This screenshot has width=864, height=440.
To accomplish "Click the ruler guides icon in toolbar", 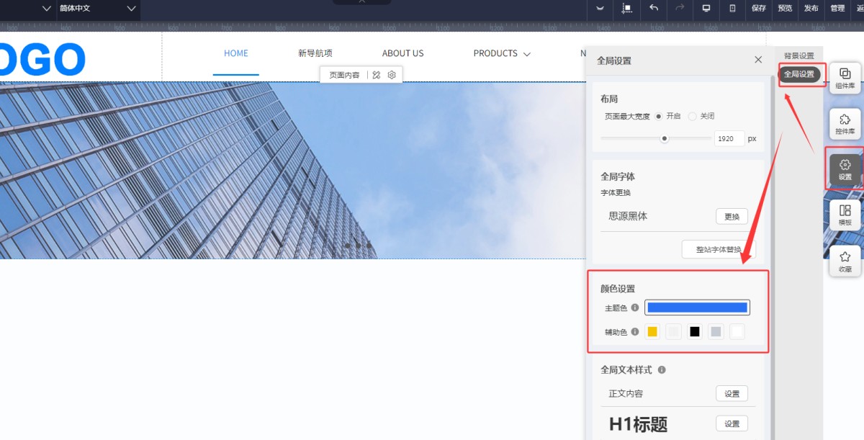I will [x=626, y=9].
